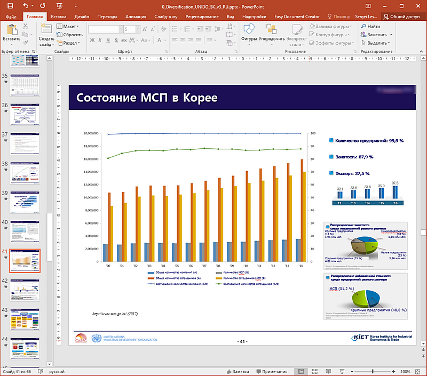Image resolution: width=427 pixels, height=376 pixels.
Task: Click the Undo arrow icon
Action: click(x=26, y=6)
